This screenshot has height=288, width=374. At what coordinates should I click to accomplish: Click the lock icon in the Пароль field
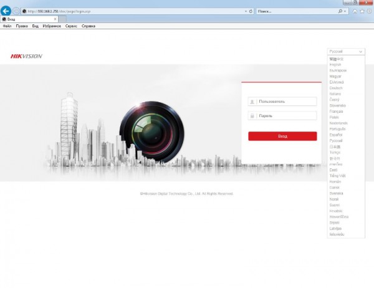click(252, 116)
